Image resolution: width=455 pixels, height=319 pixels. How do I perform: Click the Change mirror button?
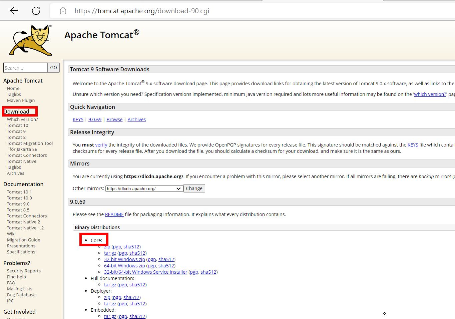click(x=194, y=188)
